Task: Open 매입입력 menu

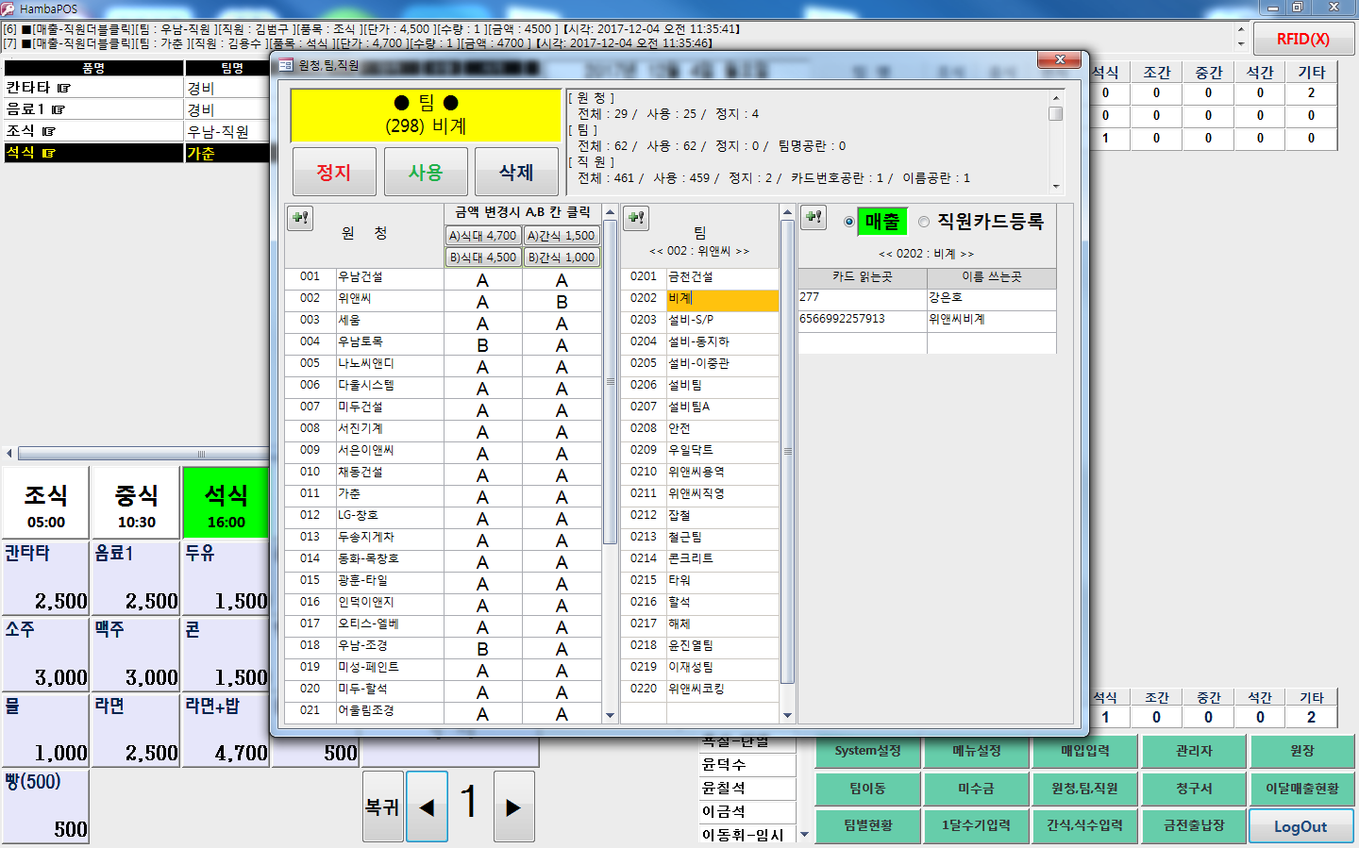Action: coord(1085,751)
